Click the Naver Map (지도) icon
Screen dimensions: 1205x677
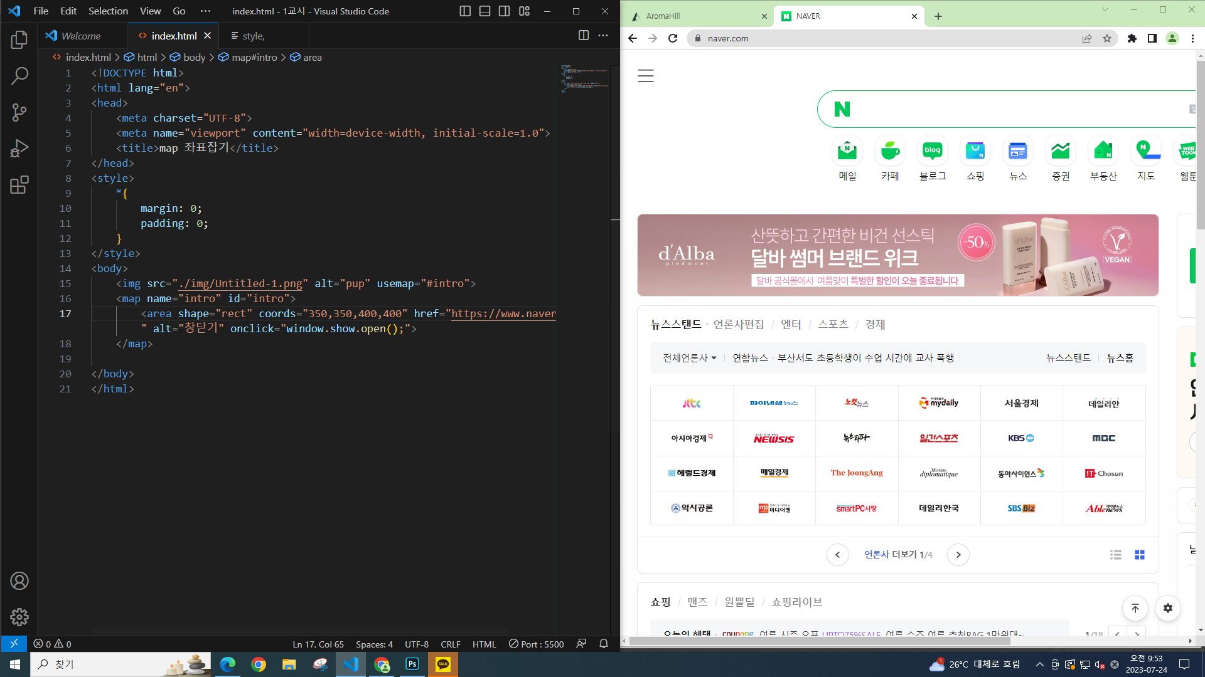(x=1145, y=151)
